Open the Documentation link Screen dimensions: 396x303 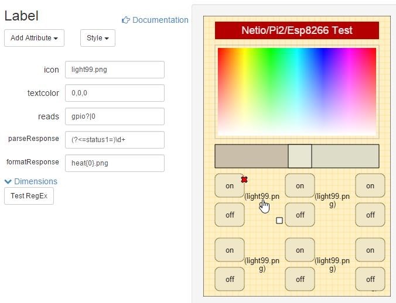pos(160,20)
